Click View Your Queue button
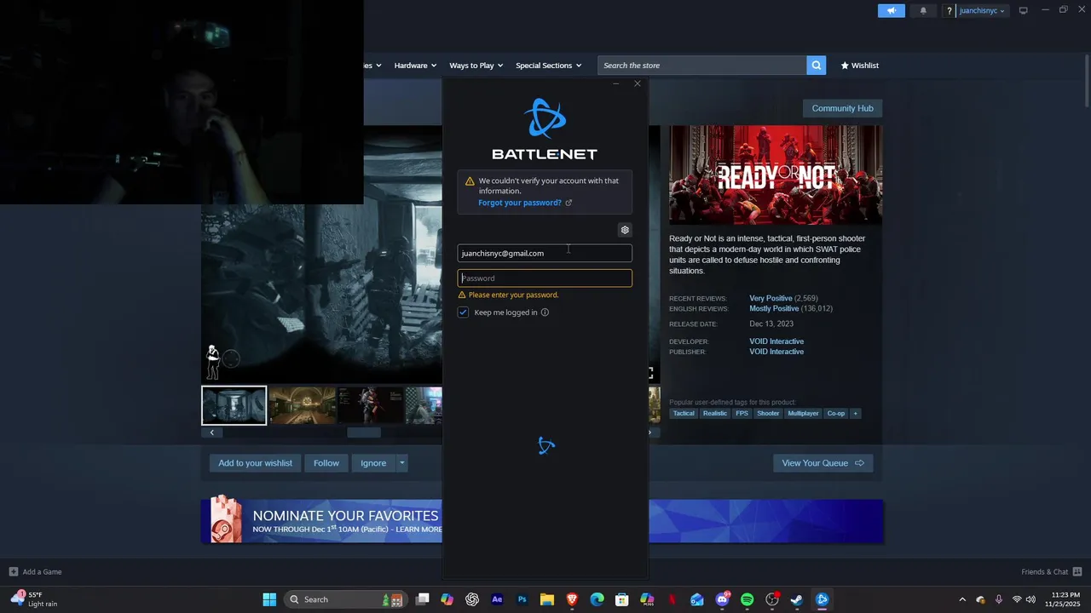Screen dimensions: 1091x613 (x=823, y=463)
